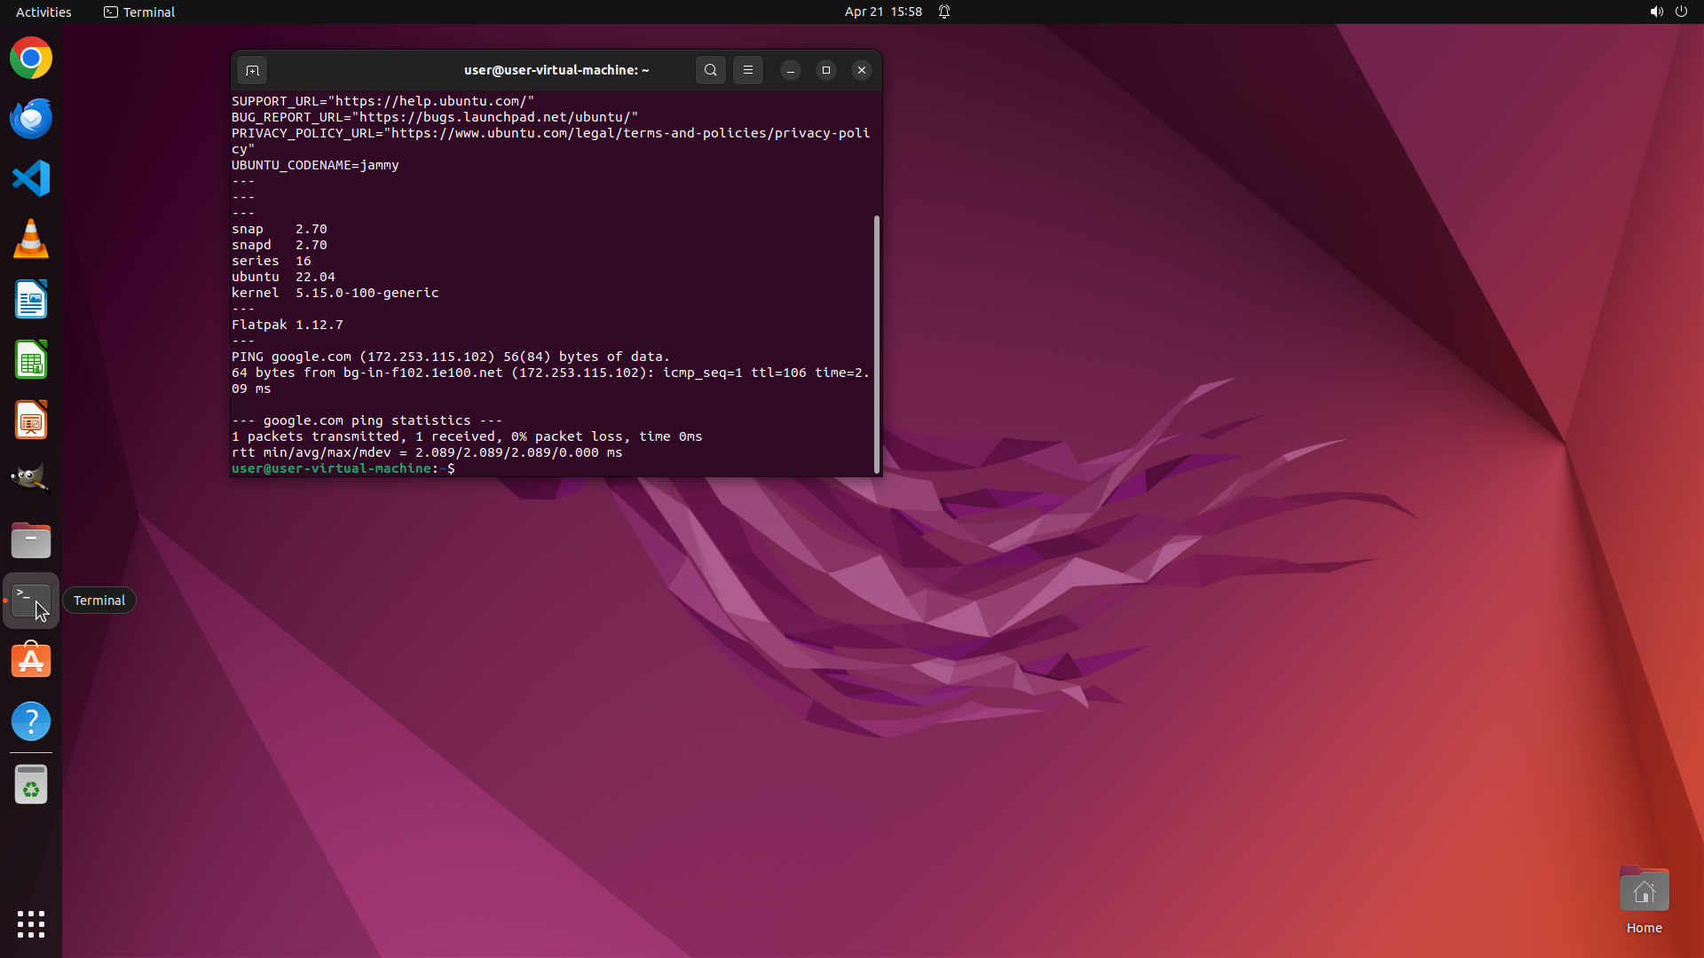The image size is (1704, 958).
Task: Click the Activities button
Action: coord(43,12)
